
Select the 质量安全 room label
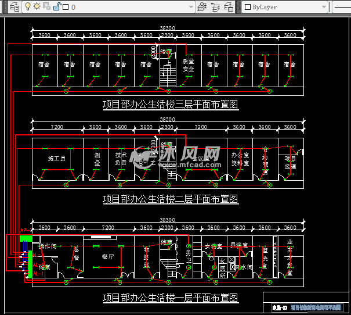[x=188, y=65]
